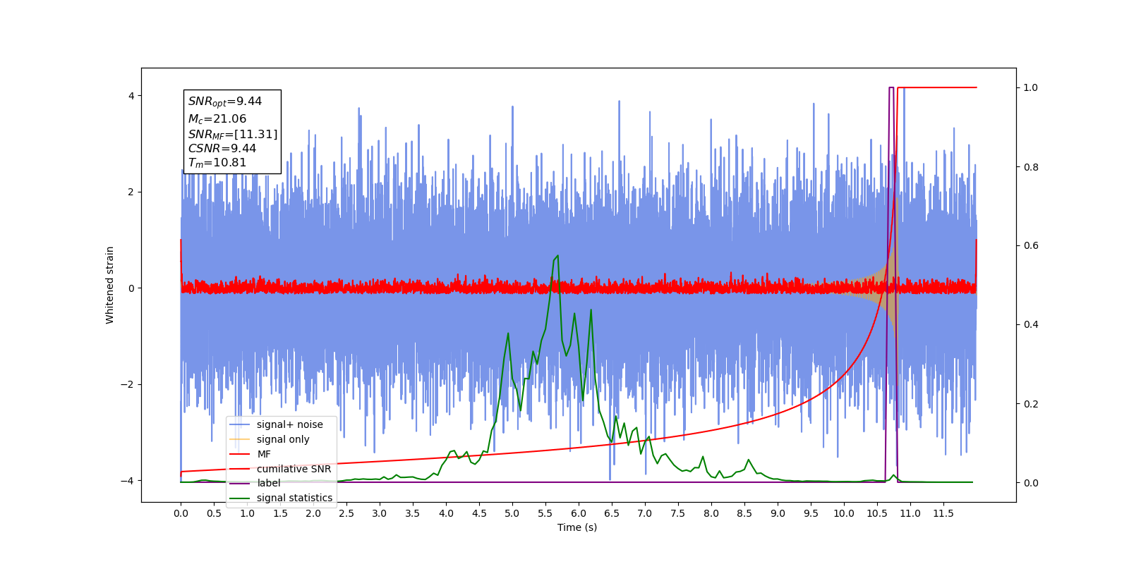Click the right y-axis tick label 0.2
Image resolution: width=1129 pixels, height=564 pixels.
pos(1031,404)
